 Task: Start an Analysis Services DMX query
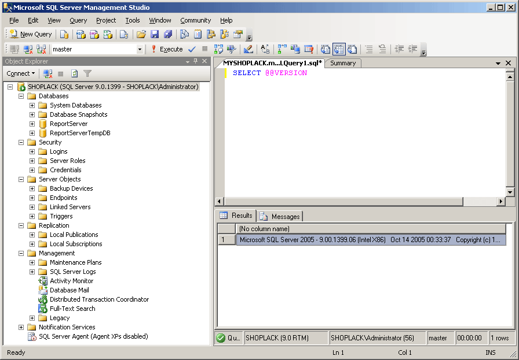(x=94, y=34)
